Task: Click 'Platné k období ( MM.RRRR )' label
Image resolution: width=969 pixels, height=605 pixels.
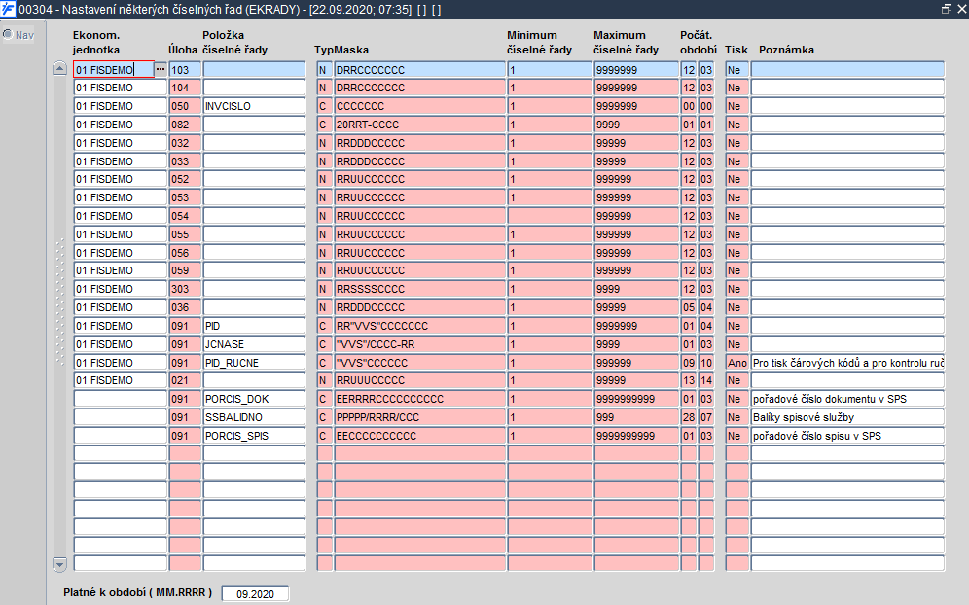Action: [x=137, y=592]
